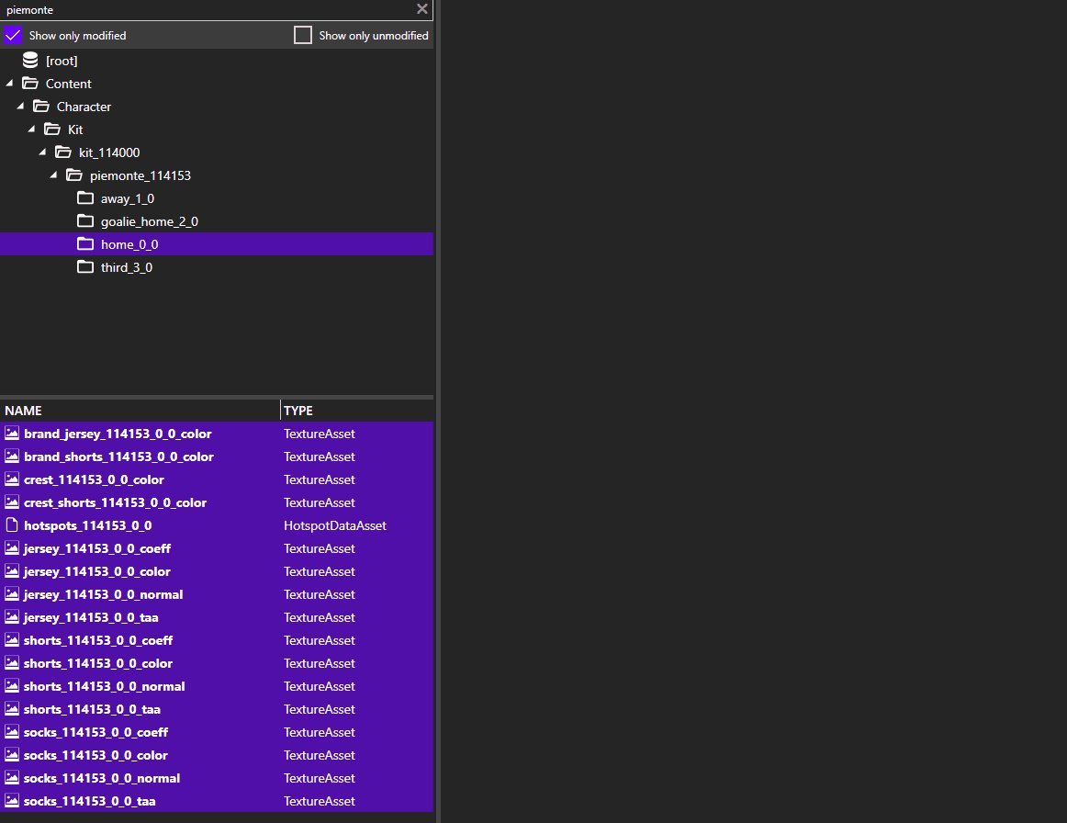Click the document icon beside hotspots_114153_0_0
This screenshot has width=1067, height=823.
tap(11, 524)
